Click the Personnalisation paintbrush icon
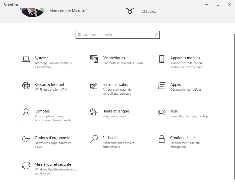The width and height of the screenshot is (235, 184). coord(94,86)
